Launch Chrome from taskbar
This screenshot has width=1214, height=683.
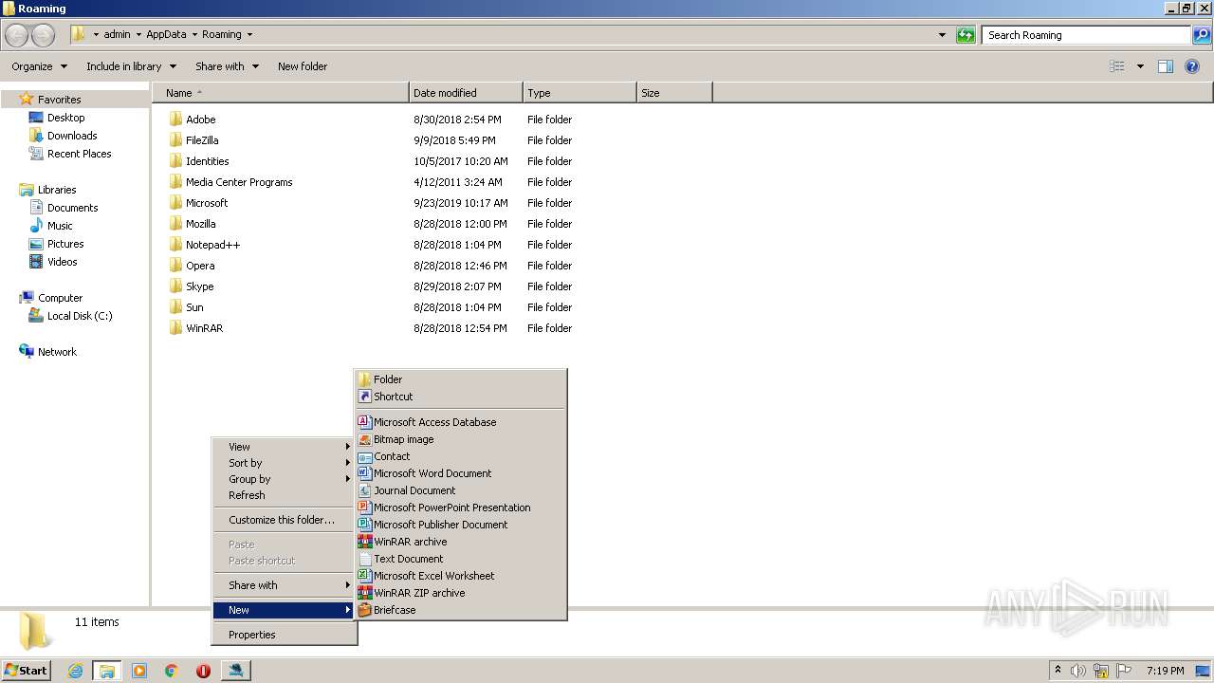click(172, 671)
